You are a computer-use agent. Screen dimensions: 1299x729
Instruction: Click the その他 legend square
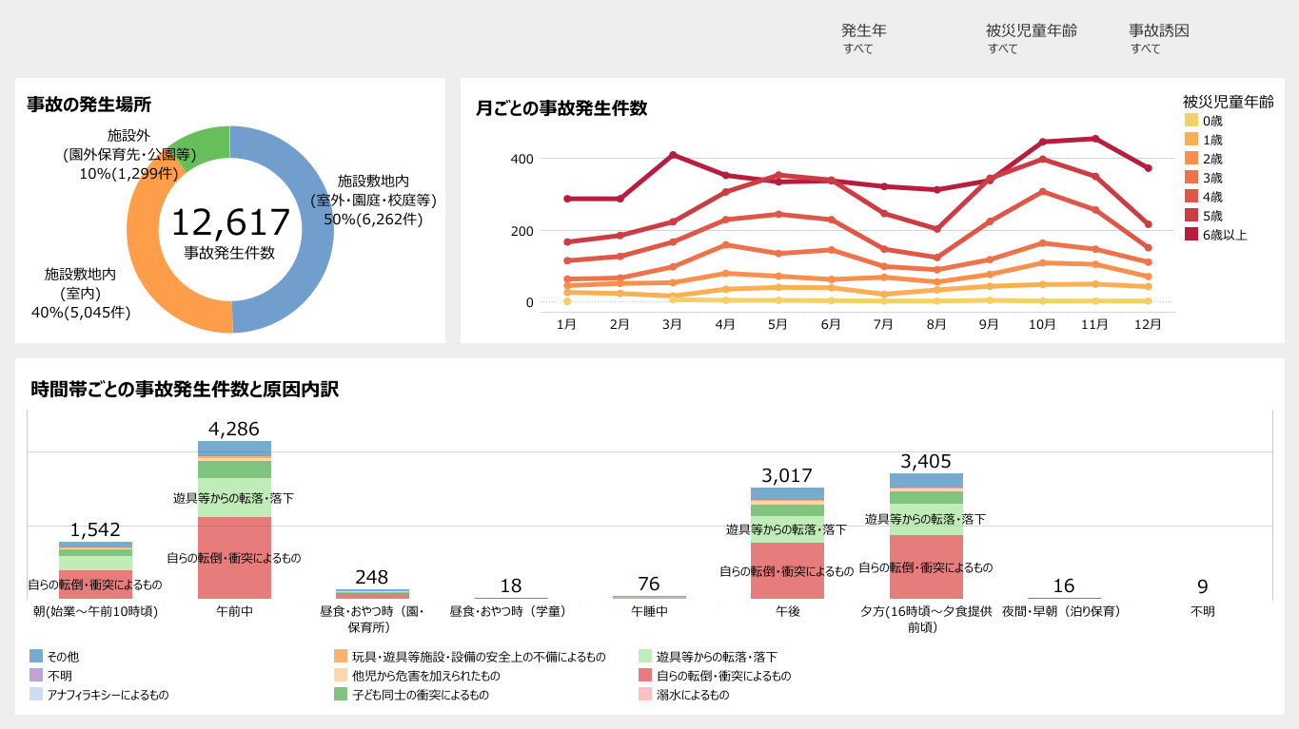36,657
